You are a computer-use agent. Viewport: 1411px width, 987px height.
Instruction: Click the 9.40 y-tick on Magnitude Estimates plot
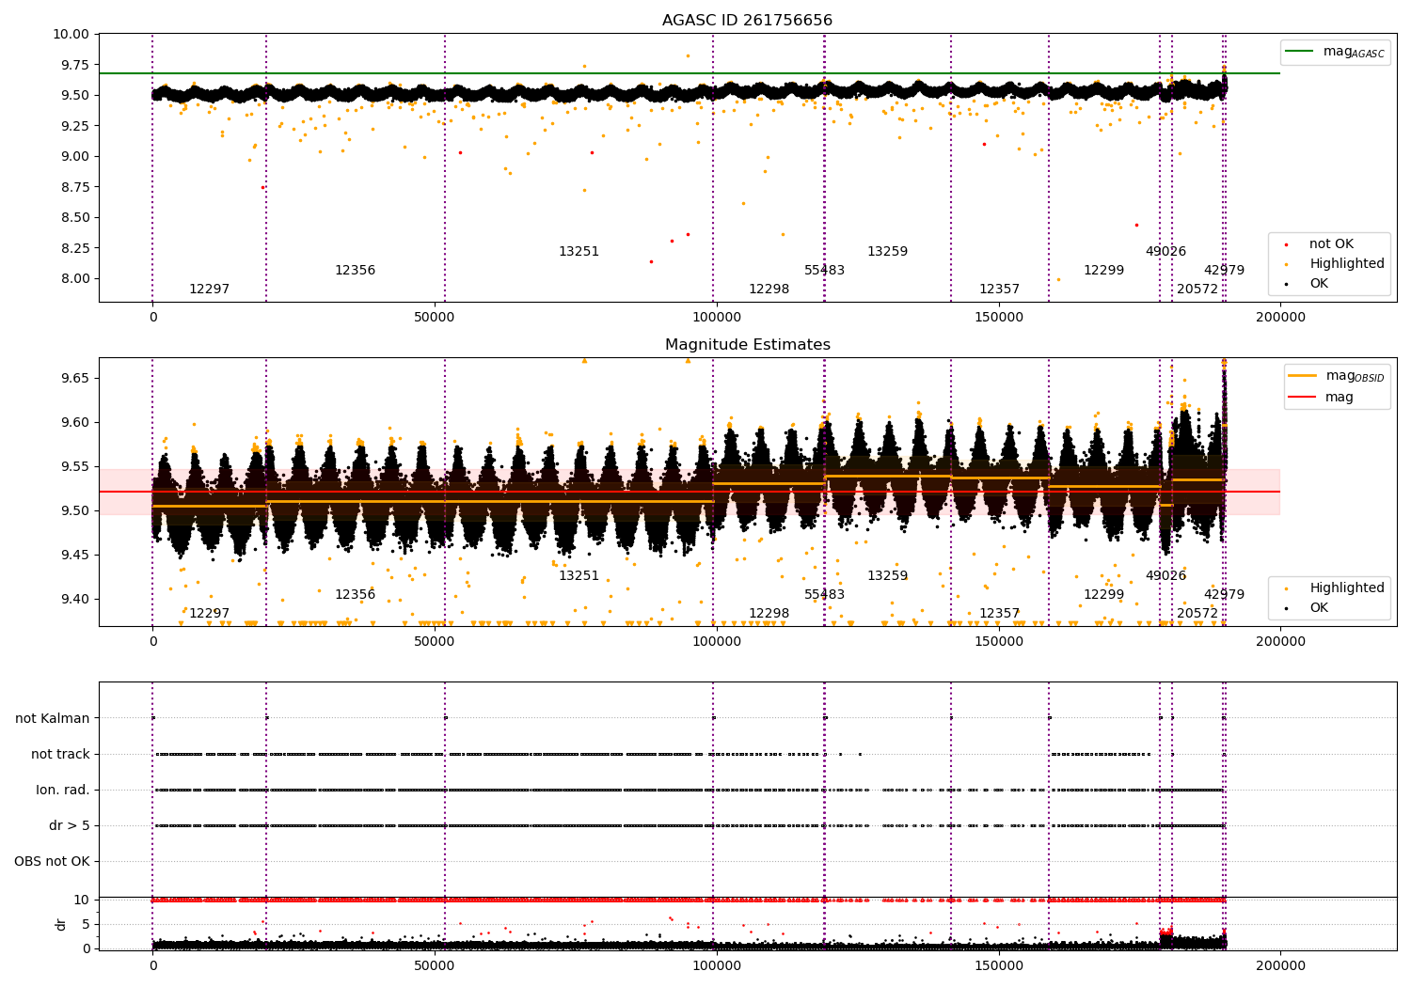click(74, 599)
